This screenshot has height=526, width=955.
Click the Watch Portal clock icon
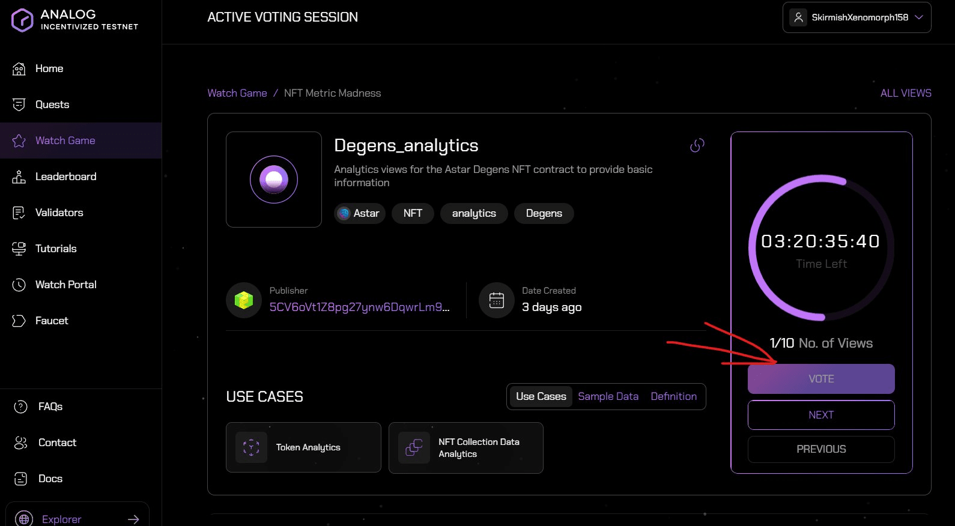[19, 285]
